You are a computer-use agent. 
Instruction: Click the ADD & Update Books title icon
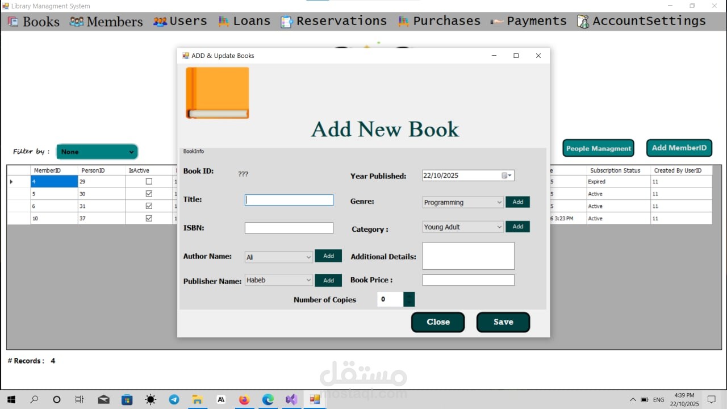tap(185, 56)
